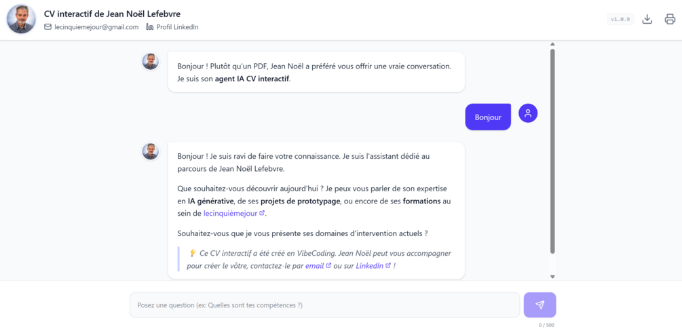Screen dimensions: 682x329
Task: Click the lightbulb icon in the VibeCoding note
Action: coord(193,253)
